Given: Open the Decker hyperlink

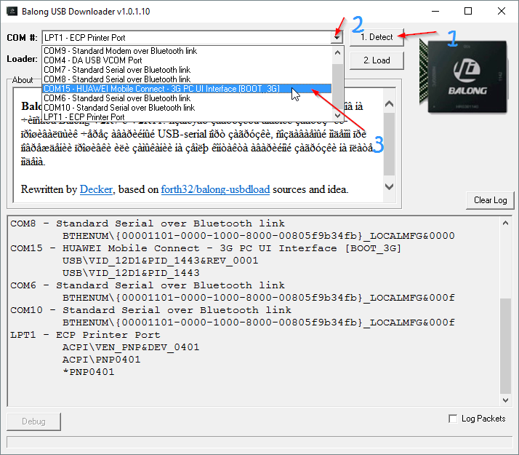Looking at the screenshot, I should 97,189.
